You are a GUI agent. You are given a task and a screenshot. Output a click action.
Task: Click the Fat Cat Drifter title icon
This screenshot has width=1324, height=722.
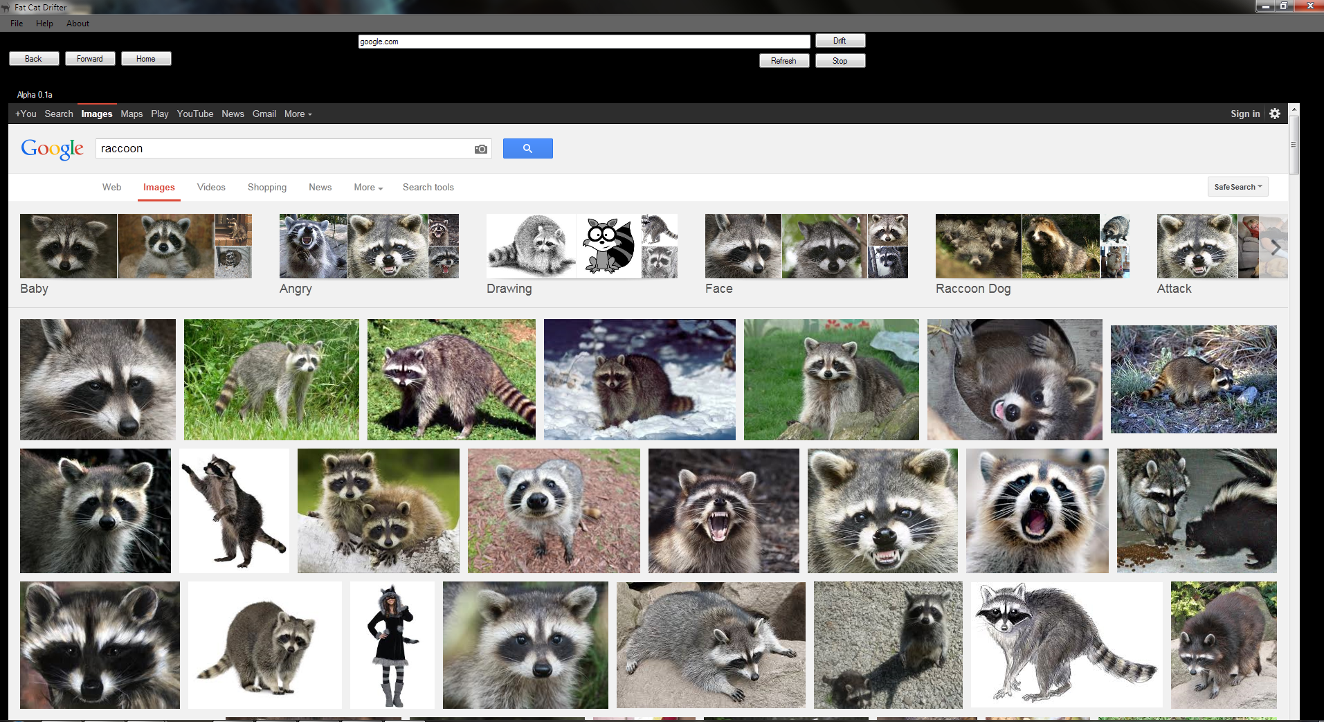coord(6,8)
